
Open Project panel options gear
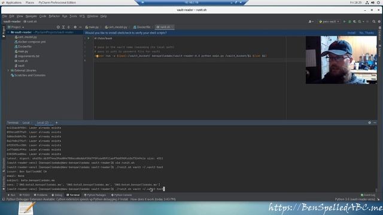click(x=75, y=27)
